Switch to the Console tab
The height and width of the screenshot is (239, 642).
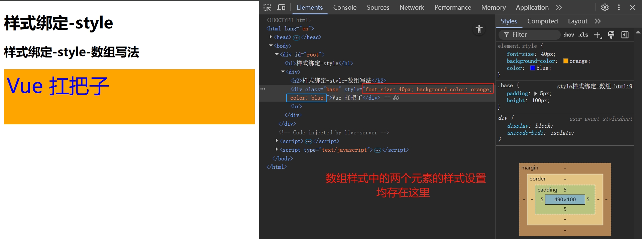[345, 7]
